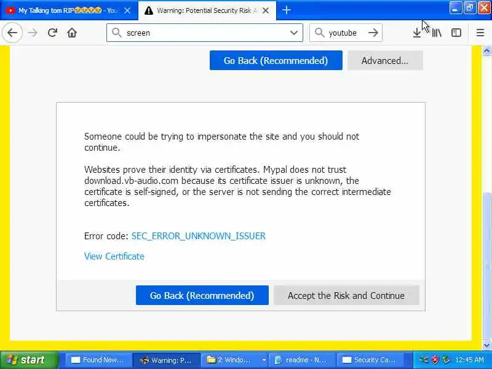
Task: Click the safely remove hardware tray icon
Action: [x=446, y=360]
